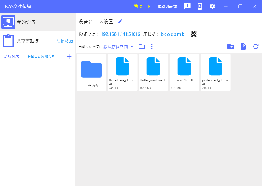Click 快捷粘贴 quick paste button

tap(65, 41)
